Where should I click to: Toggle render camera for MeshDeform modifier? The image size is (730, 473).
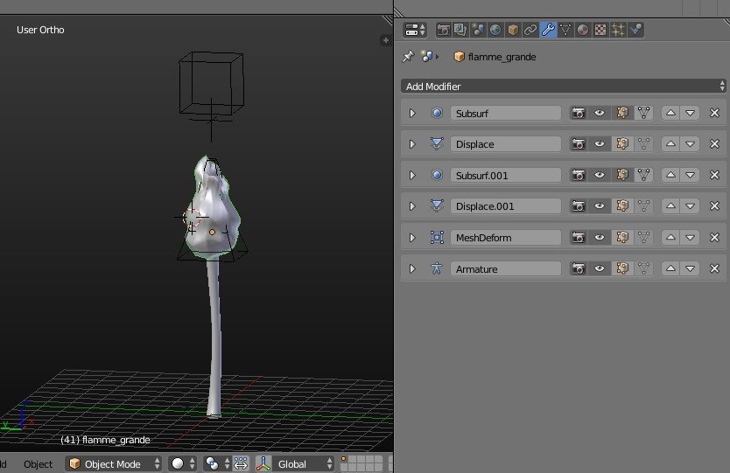[579, 238]
